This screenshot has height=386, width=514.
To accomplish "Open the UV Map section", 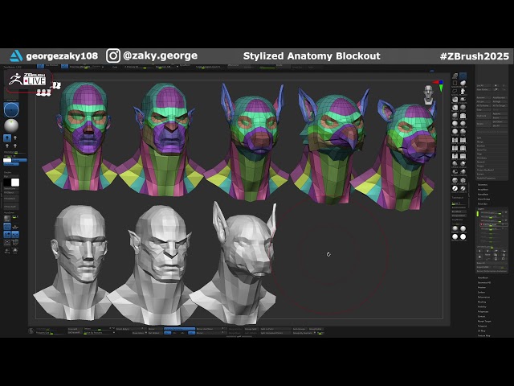I will pos(482,331).
